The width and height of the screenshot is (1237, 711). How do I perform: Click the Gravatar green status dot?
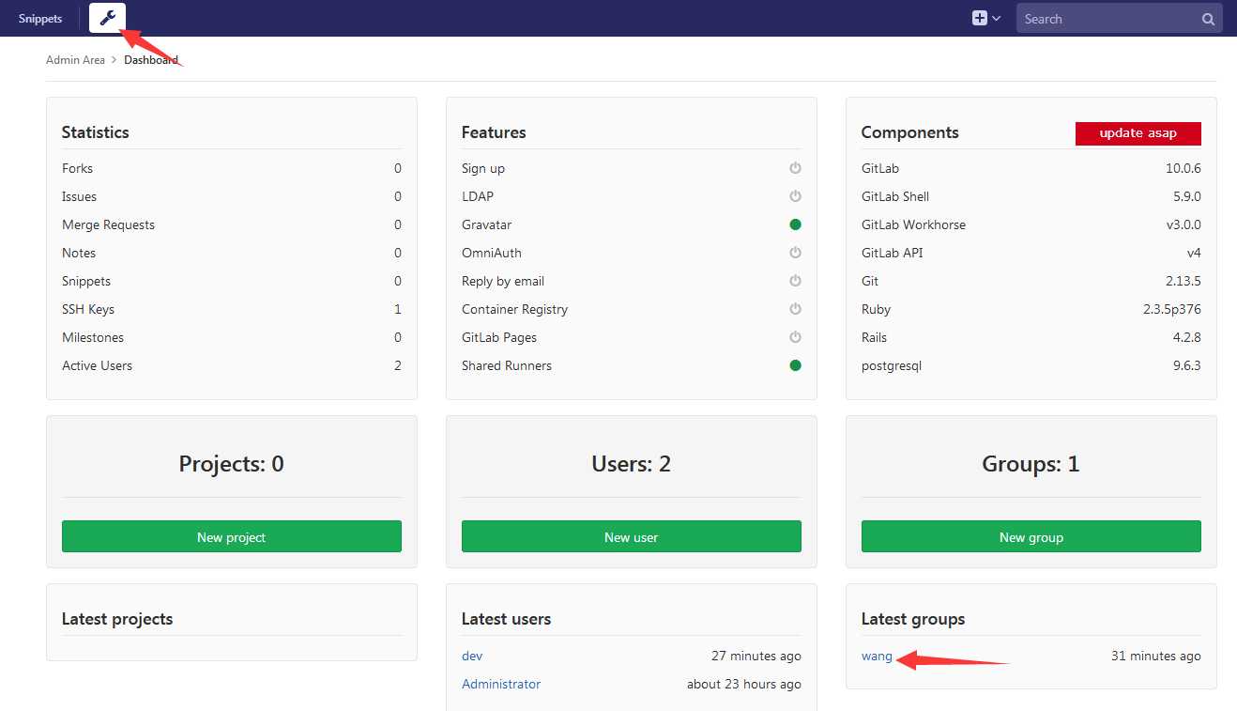click(795, 224)
